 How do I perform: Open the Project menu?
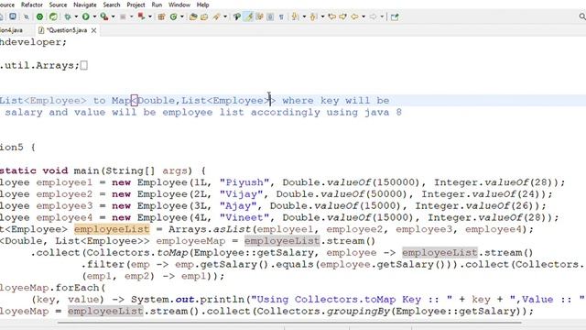tap(136, 5)
